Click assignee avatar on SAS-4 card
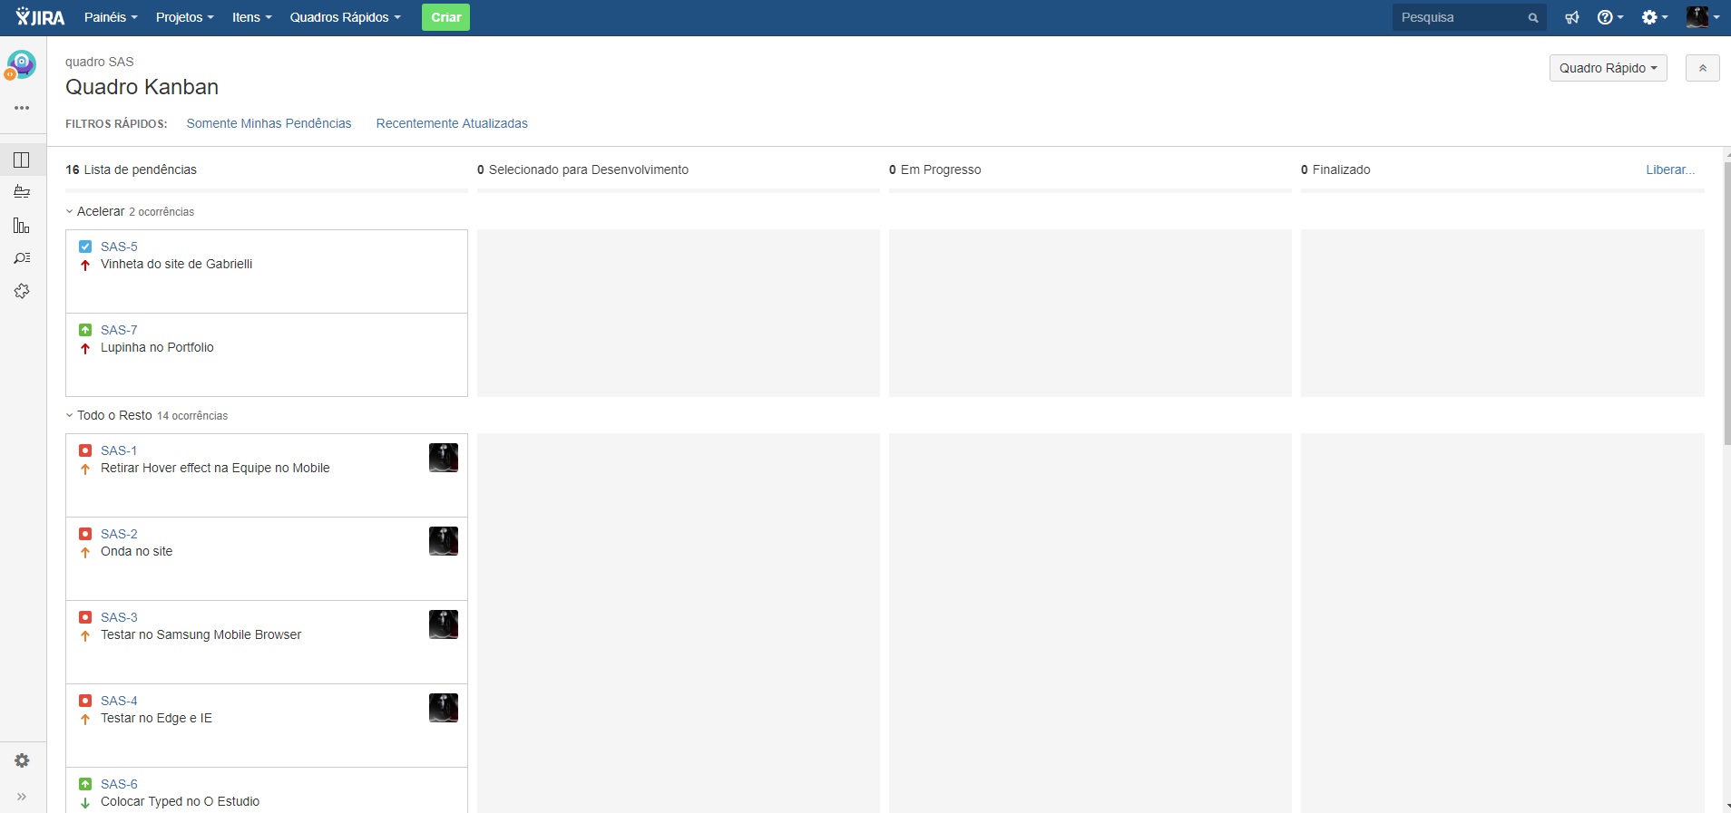This screenshot has width=1731, height=813. 444,708
